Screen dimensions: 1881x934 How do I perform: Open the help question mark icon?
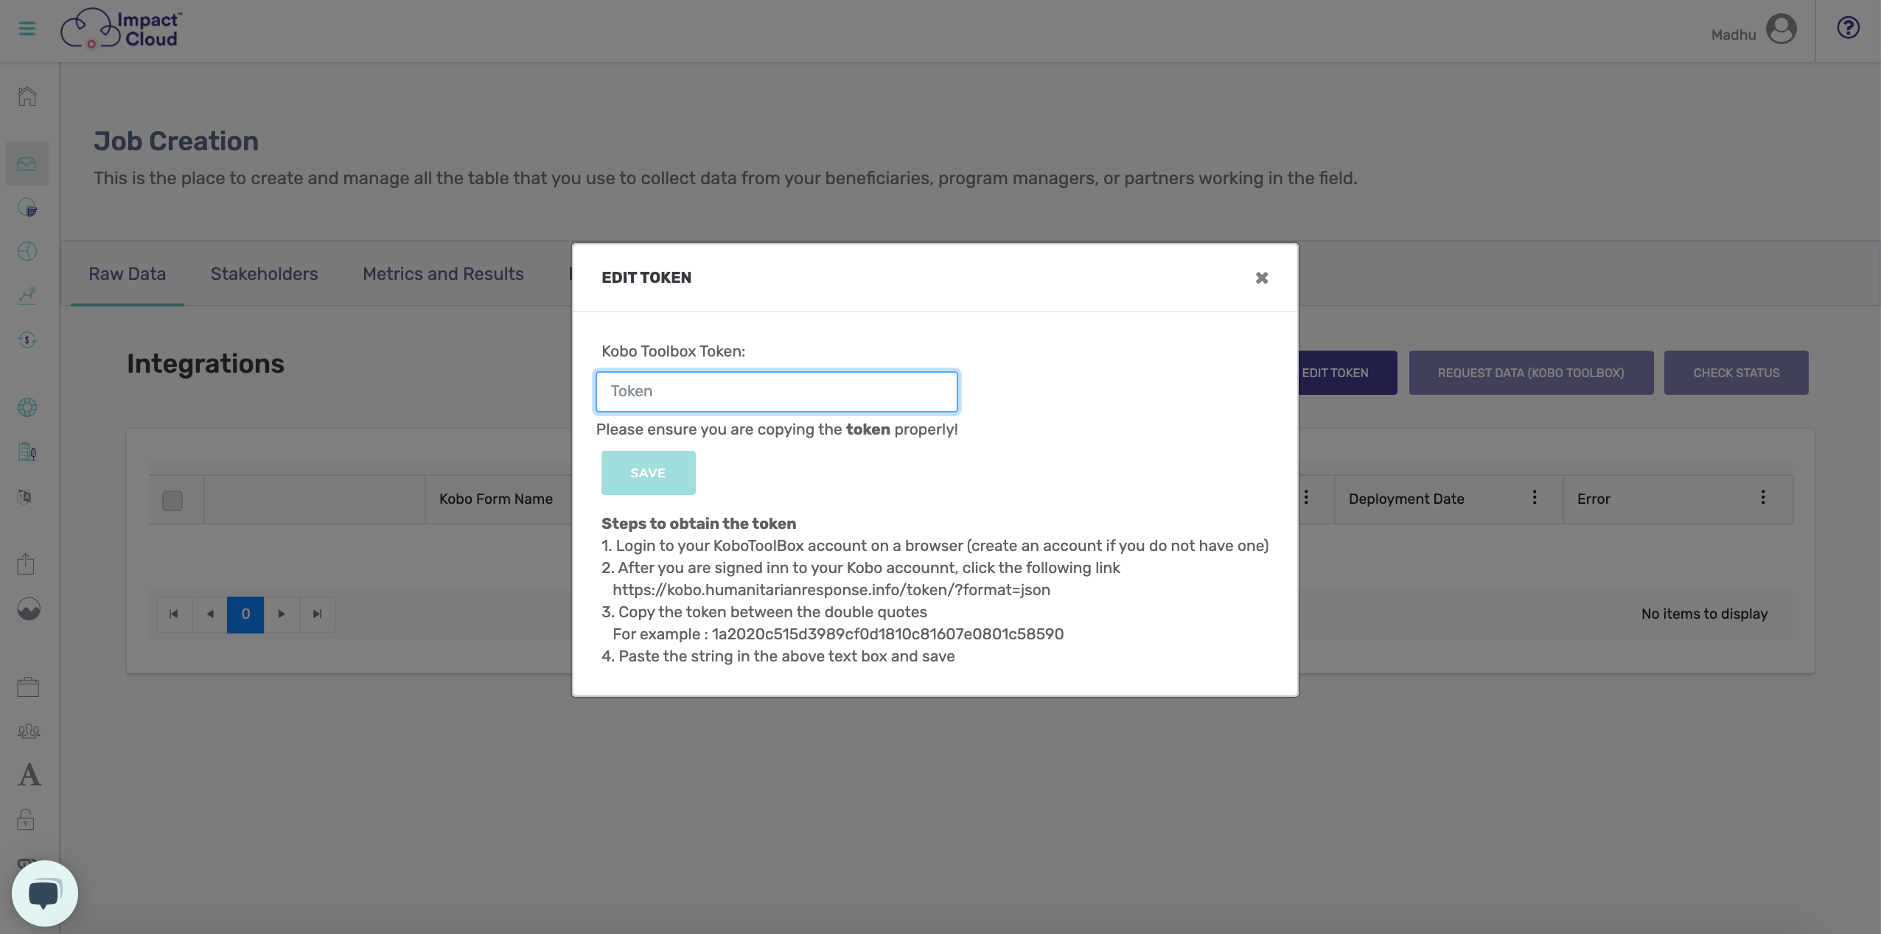click(x=1848, y=28)
